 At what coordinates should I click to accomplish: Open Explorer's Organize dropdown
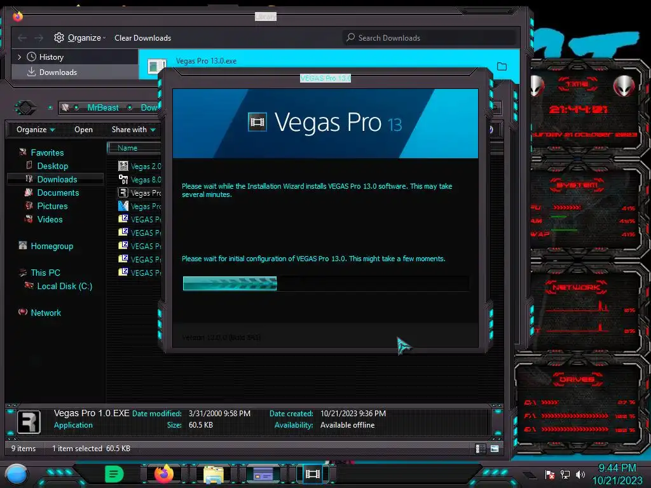point(36,130)
